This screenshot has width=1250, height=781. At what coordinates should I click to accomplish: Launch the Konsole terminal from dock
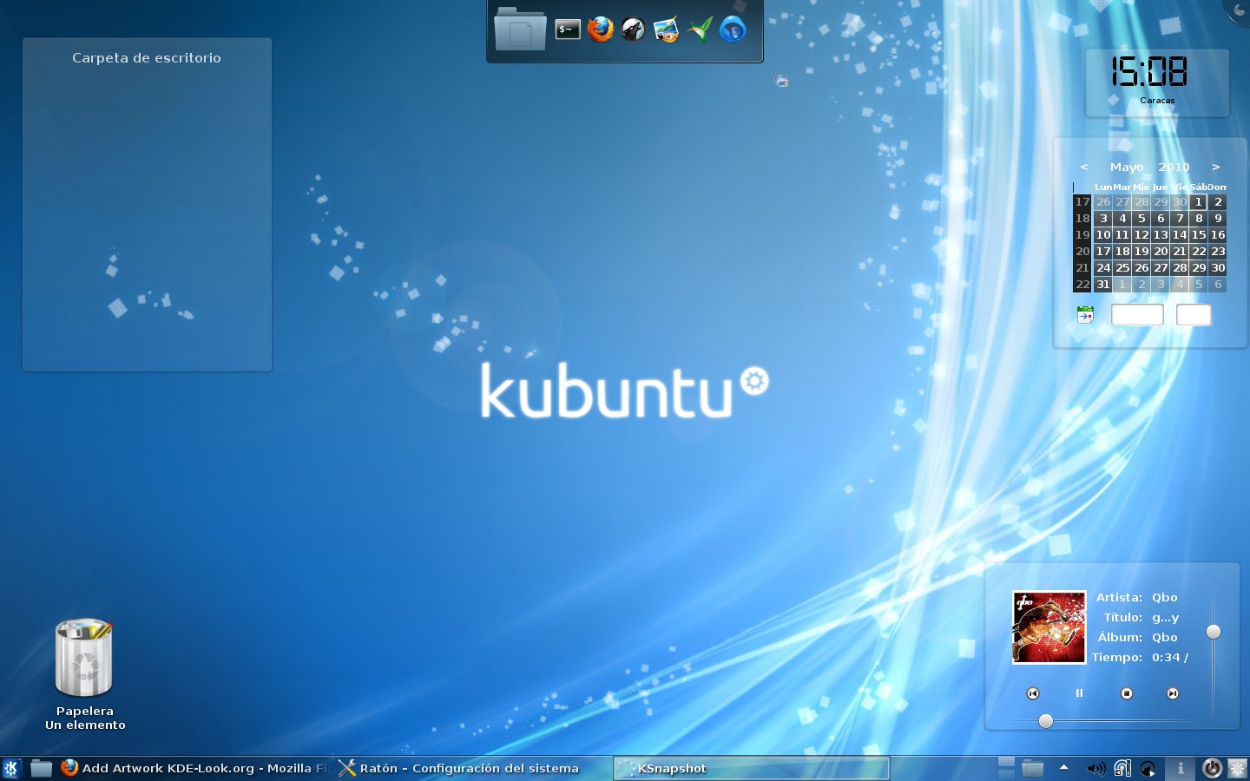568,30
